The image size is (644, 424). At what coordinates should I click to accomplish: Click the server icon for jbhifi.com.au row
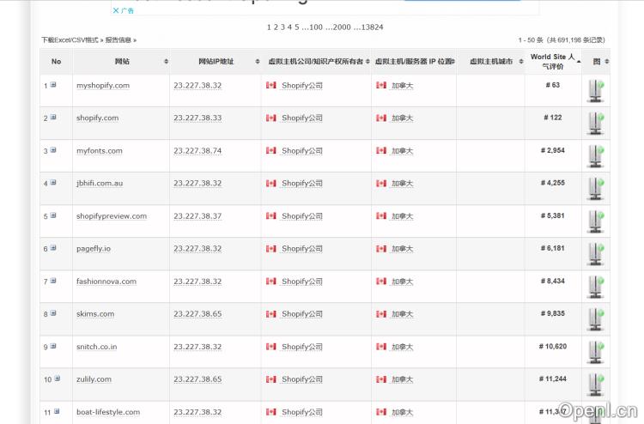pyautogui.click(x=595, y=188)
